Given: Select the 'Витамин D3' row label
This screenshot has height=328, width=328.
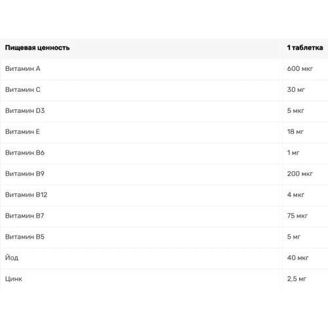Looking at the screenshot, I should [x=25, y=111].
